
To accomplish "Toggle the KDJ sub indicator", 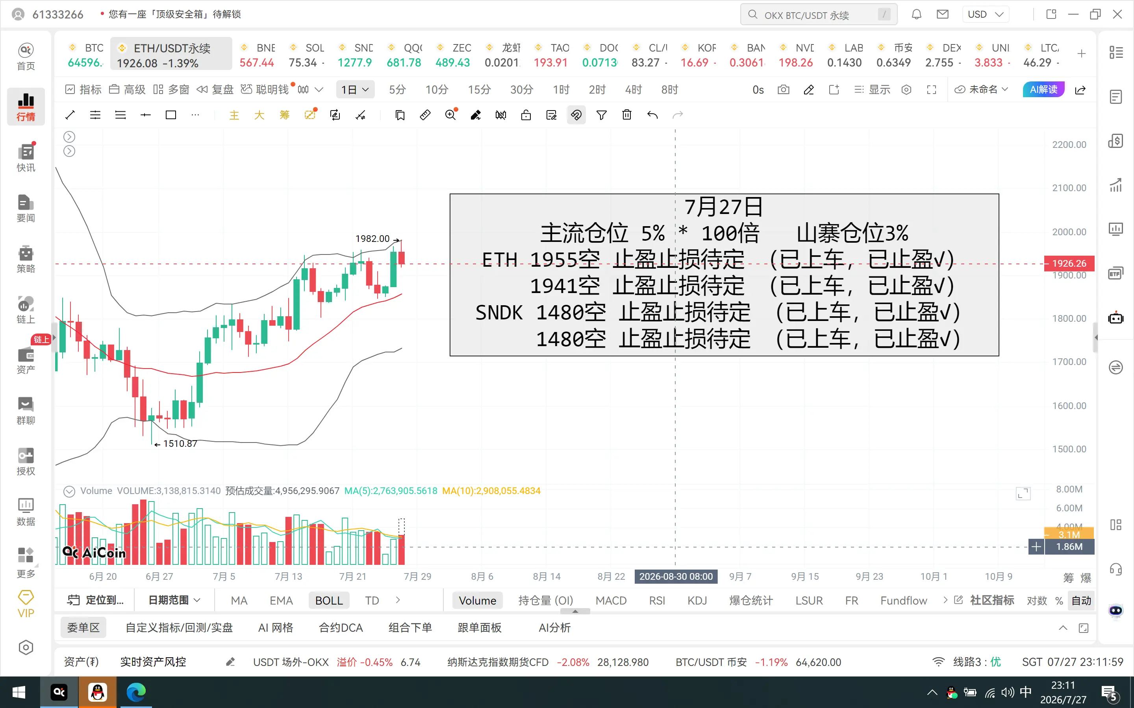I will (x=697, y=601).
